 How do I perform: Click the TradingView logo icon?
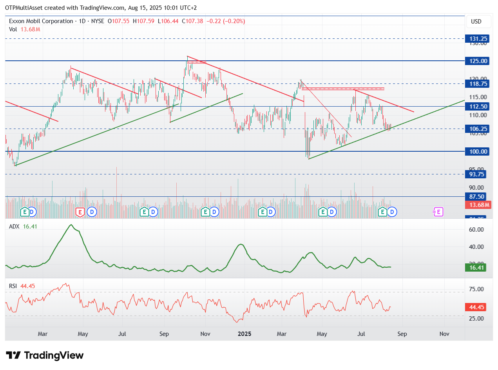[13, 355]
